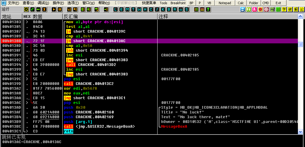
Task: Open the BreakPoint menu
Action: click(x=178, y=3)
